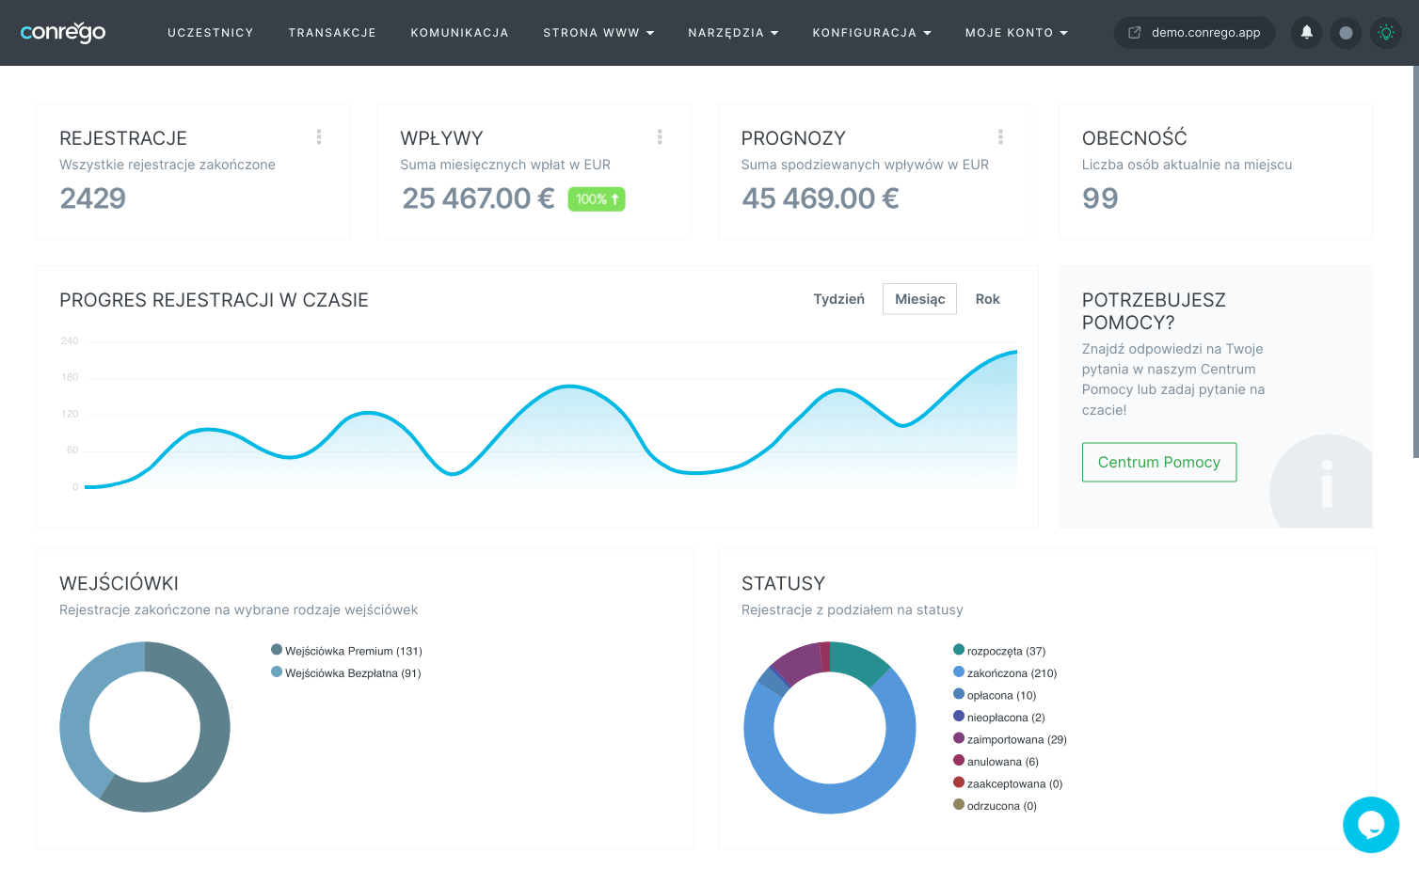
Task: Open the notifications bell icon
Action: coord(1306,32)
